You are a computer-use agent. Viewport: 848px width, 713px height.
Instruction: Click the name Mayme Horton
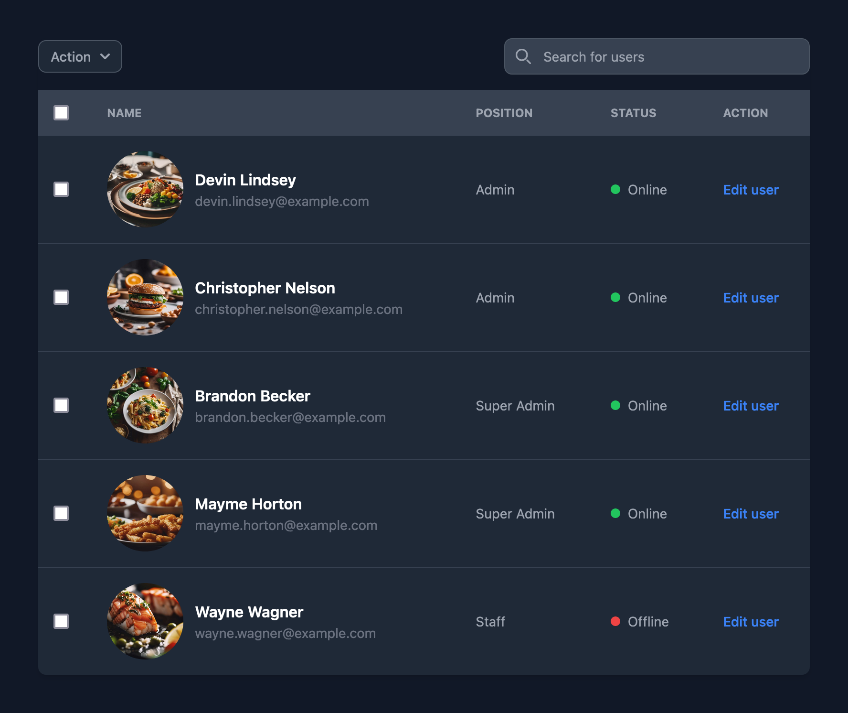click(248, 504)
